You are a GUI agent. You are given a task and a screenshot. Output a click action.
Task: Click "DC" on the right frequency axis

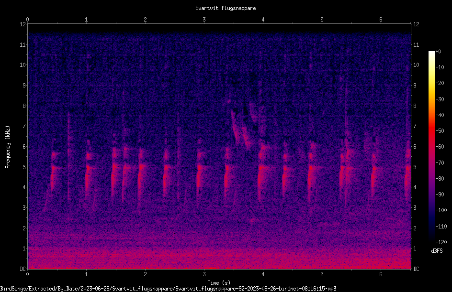tap(416, 269)
